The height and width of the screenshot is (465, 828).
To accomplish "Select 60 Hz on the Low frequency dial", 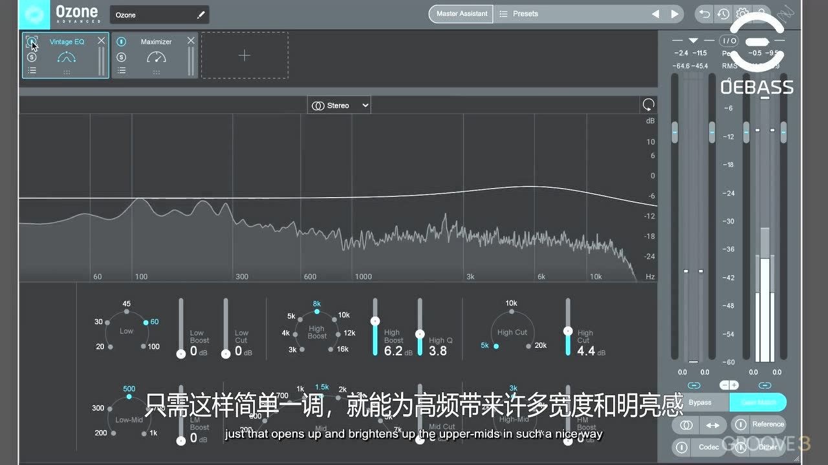I will [x=147, y=322].
